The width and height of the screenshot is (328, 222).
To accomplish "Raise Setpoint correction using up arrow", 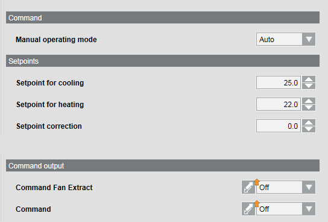I will tap(309, 123).
